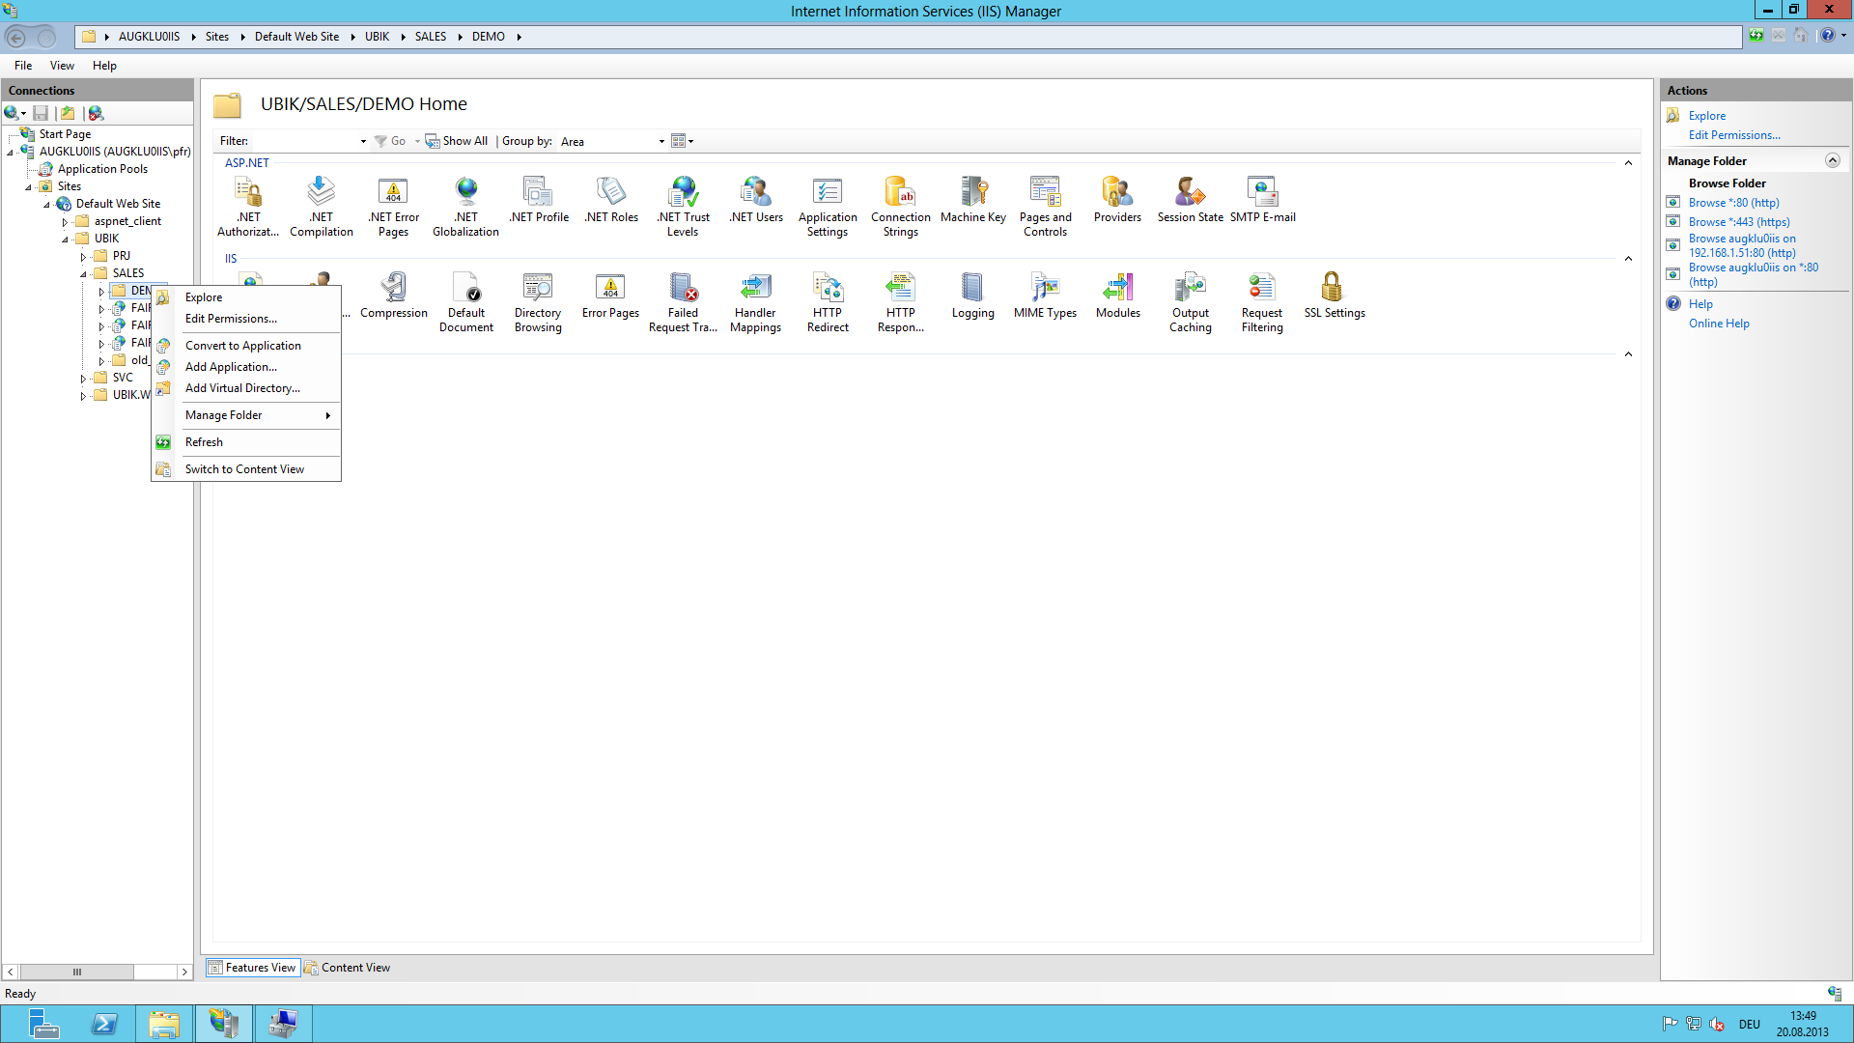Open the SSL Settings feature icon
Image resolution: width=1854 pixels, height=1043 pixels.
pyautogui.click(x=1334, y=289)
